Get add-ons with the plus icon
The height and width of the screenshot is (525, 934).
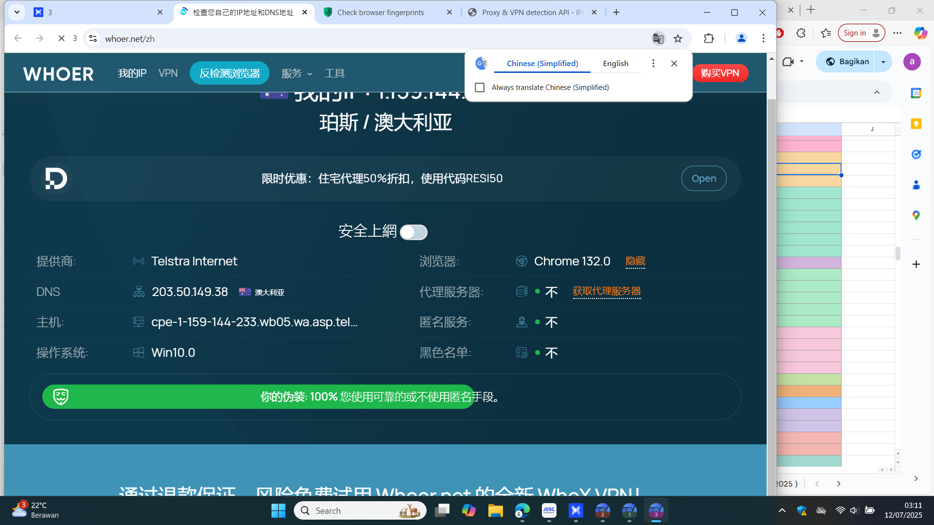coord(916,264)
